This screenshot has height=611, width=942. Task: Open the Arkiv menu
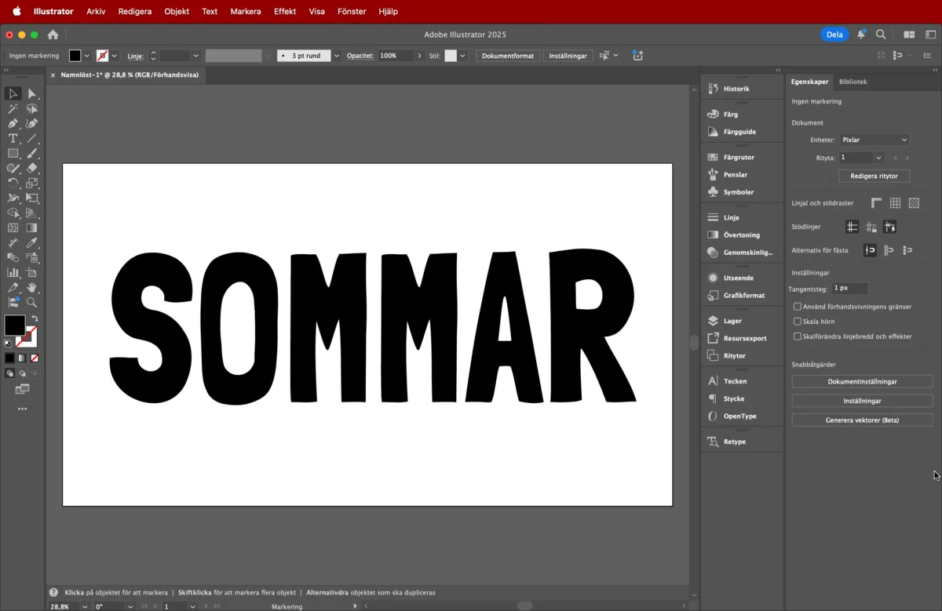coord(96,12)
